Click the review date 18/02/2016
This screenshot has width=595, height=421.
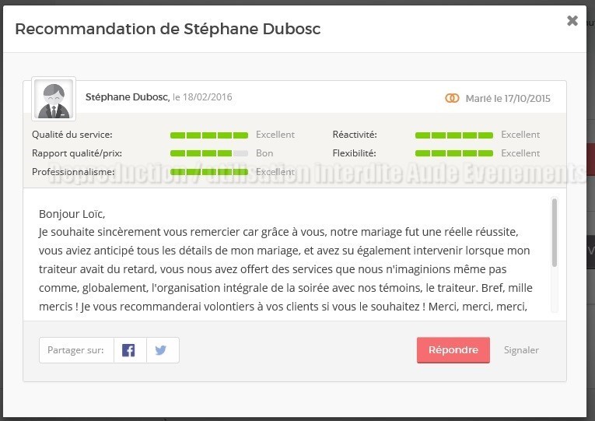click(207, 97)
